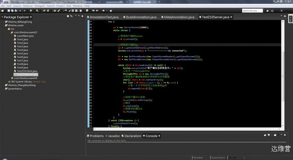Close the Console view tab
The width and height of the screenshot is (293, 160).
[159, 136]
